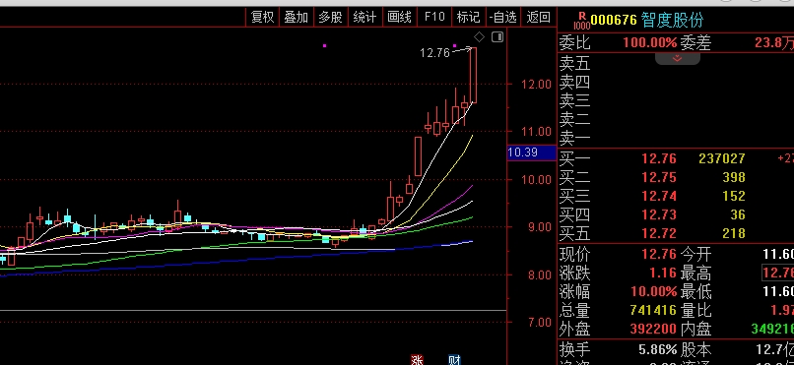Screen dimensions: 794x365
Task: Click the diamond icon above chart
Action: 479,37
